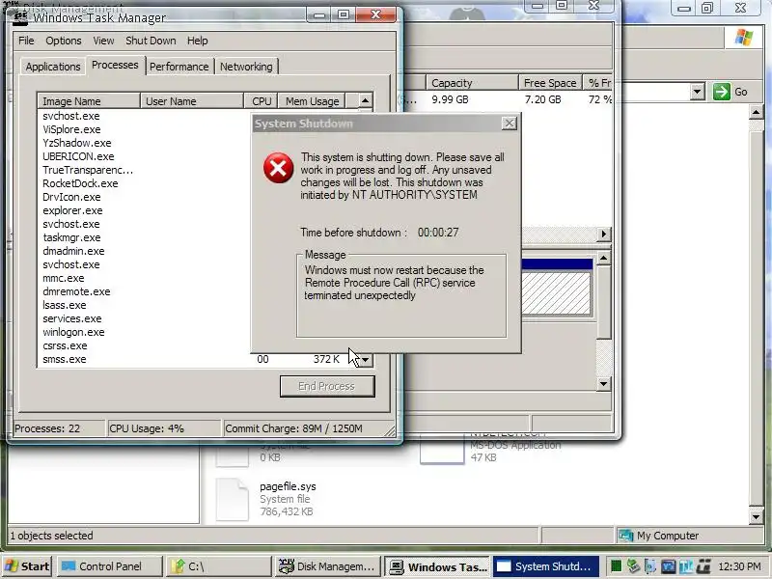Sort processes by User Name column

(x=192, y=101)
